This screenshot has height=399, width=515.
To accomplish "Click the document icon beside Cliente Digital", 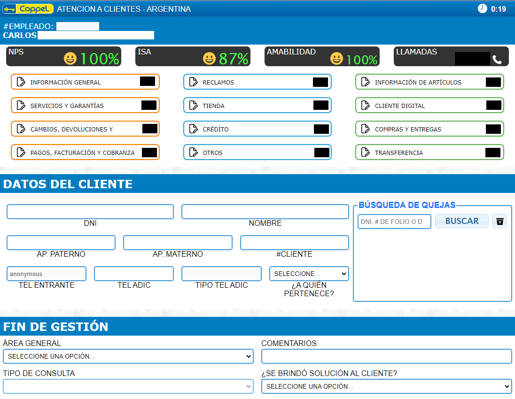I will [x=366, y=105].
